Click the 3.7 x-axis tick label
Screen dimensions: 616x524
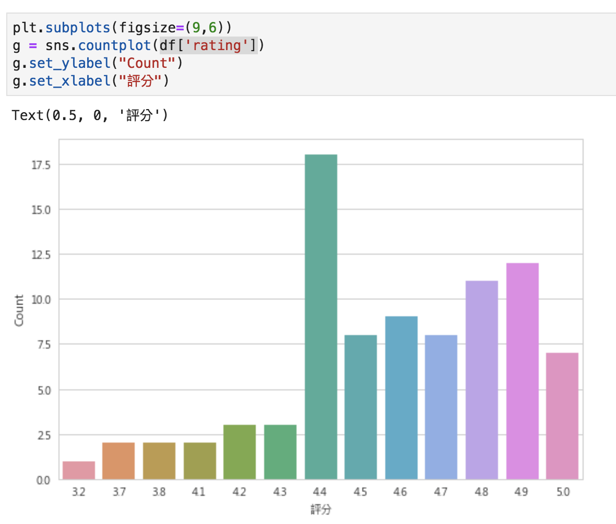[x=119, y=492]
